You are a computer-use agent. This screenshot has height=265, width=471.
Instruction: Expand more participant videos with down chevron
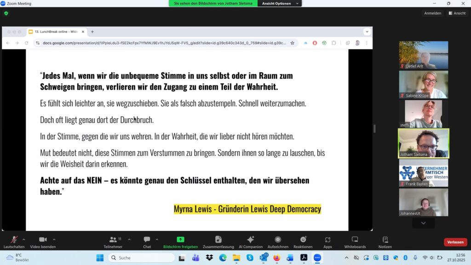(x=423, y=223)
